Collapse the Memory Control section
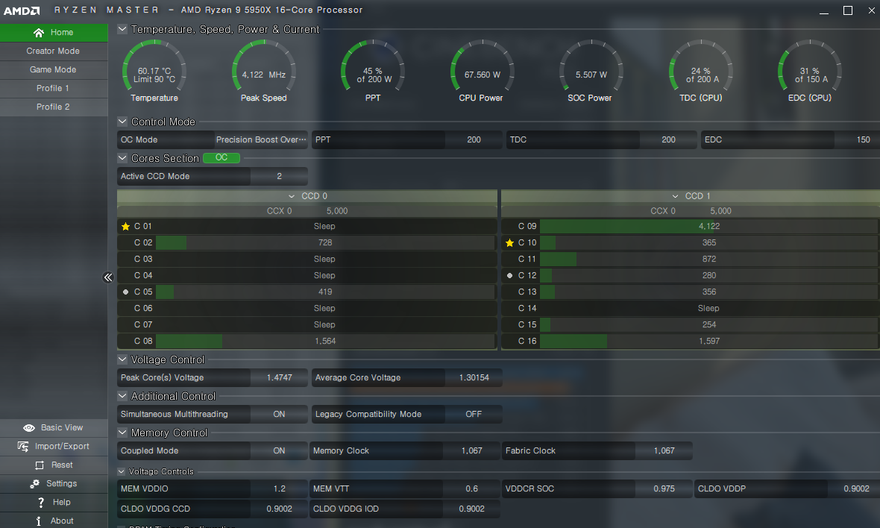Screen dimensions: 880x528 click(x=122, y=432)
